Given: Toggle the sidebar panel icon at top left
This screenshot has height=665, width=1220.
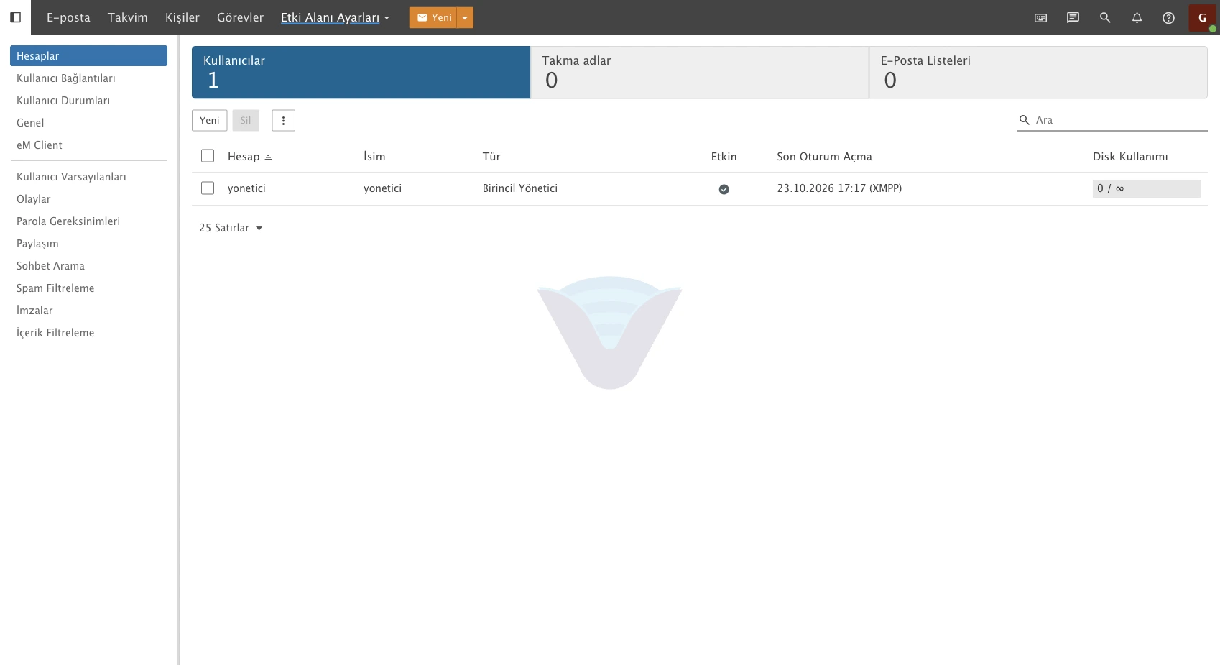Looking at the screenshot, I should 15,17.
